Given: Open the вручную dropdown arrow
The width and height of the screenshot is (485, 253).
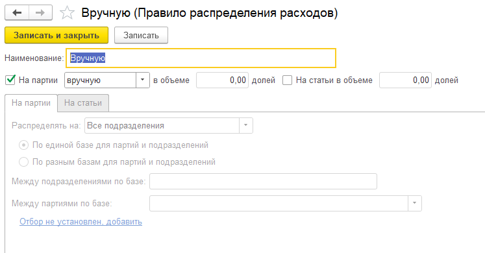Looking at the screenshot, I should click(143, 80).
